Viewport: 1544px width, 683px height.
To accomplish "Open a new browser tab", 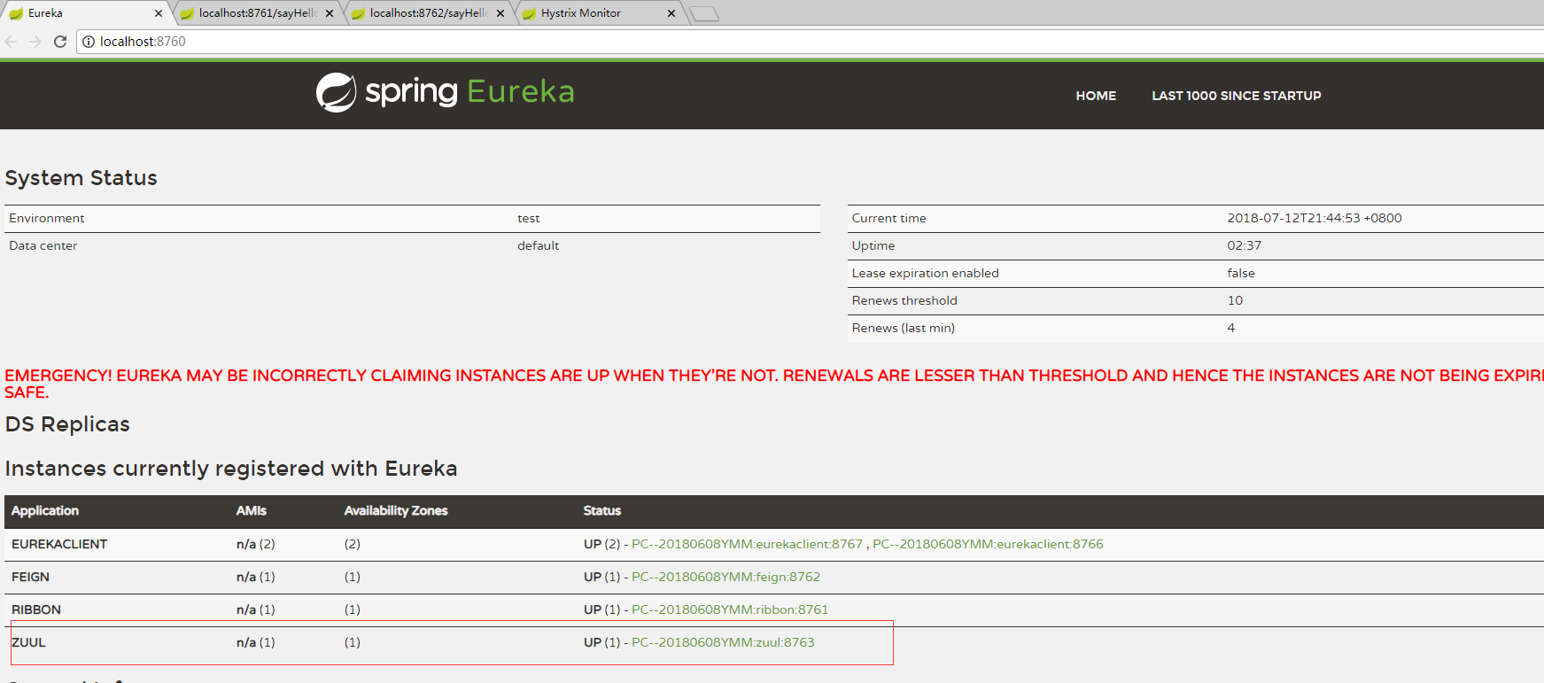I will pyautogui.click(x=704, y=13).
